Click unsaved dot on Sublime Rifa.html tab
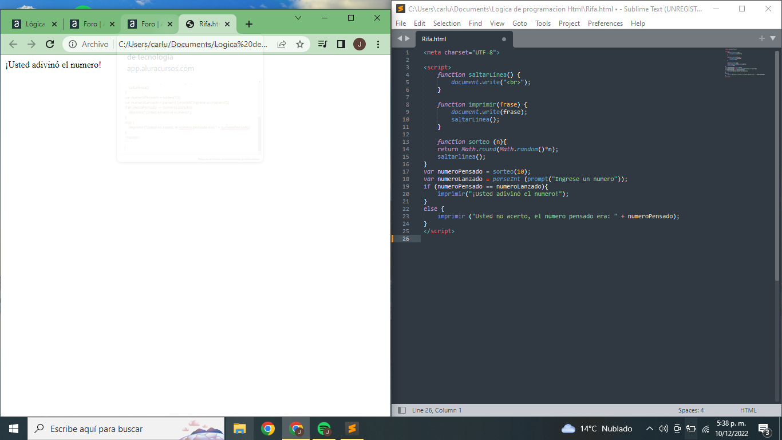This screenshot has width=782, height=440. click(x=504, y=39)
